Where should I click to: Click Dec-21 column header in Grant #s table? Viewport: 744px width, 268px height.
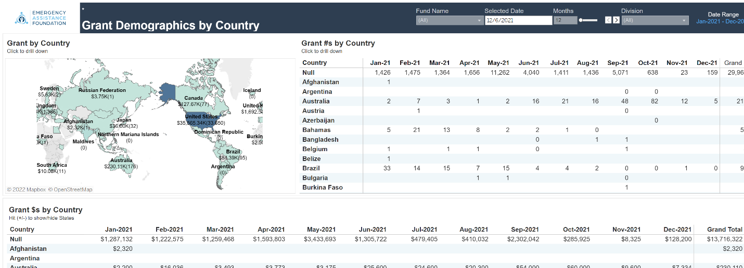[707, 63]
